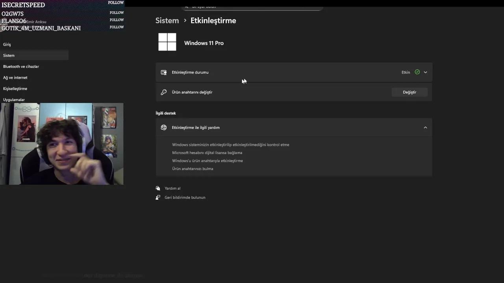Follow ELANSO6 in the overlay
Image resolution: width=504 pixels, height=283 pixels.
tap(117, 20)
